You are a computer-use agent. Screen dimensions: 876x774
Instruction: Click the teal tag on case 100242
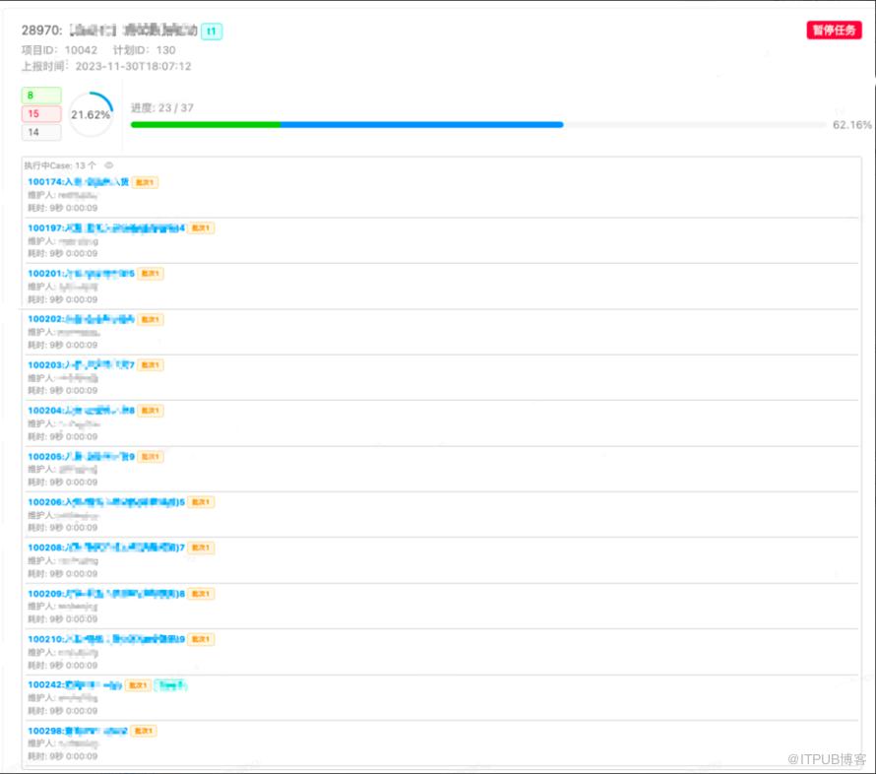tap(170, 685)
